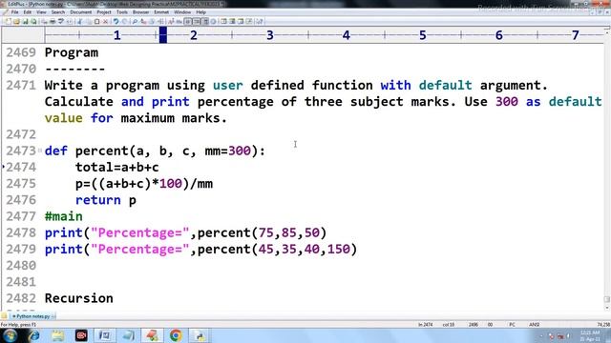The height and width of the screenshot is (343, 611).
Task: Open the File menu
Action: tap(15, 12)
